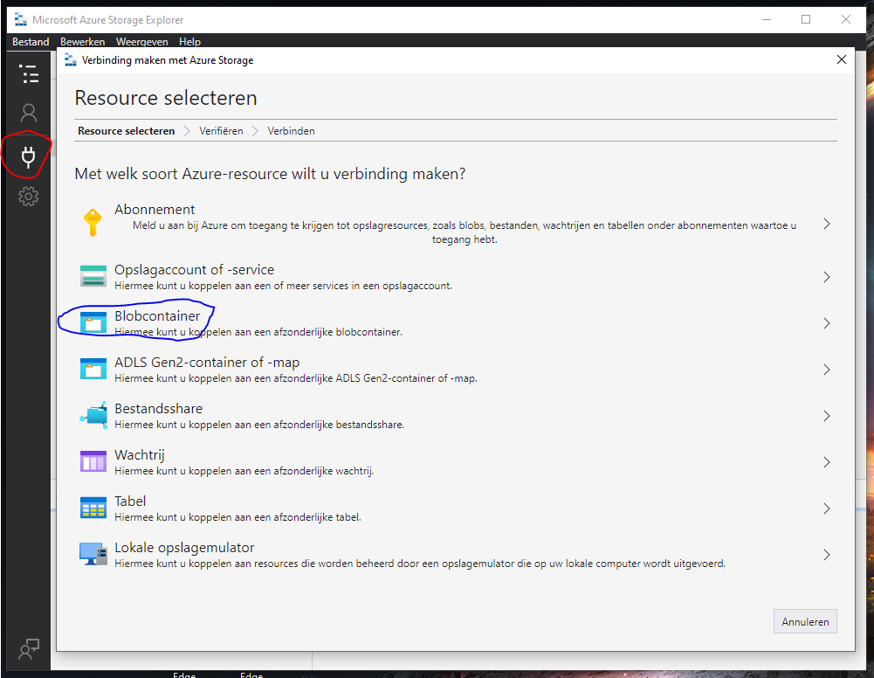Open the Weergeven menu
Image resolution: width=874 pixels, height=678 pixels.
(141, 42)
